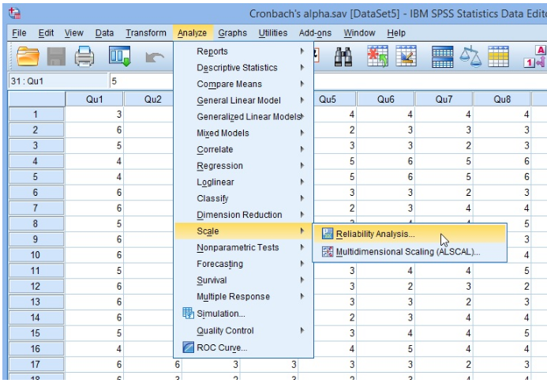Open the Edit menu
This screenshot has width=547, height=383.
pyautogui.click(x=46, y=33)
